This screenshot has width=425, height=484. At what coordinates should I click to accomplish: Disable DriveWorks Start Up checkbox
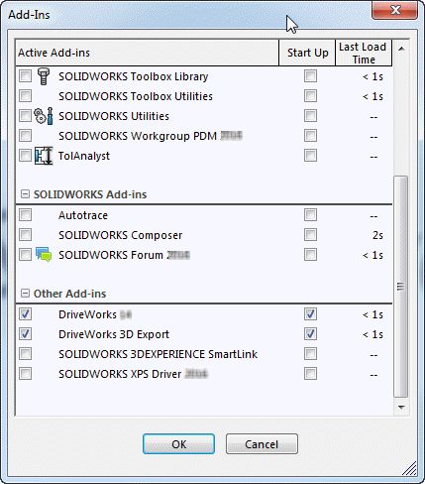click(x=310, y=314)
